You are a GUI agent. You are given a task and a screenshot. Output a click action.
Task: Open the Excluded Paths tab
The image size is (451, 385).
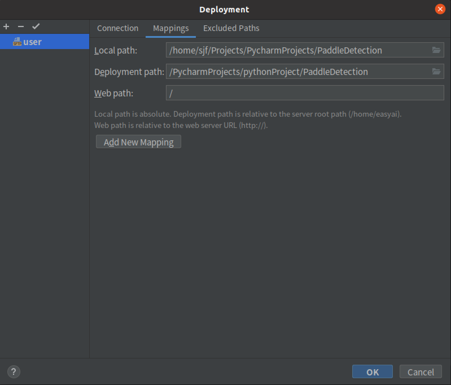coord(231,28)
